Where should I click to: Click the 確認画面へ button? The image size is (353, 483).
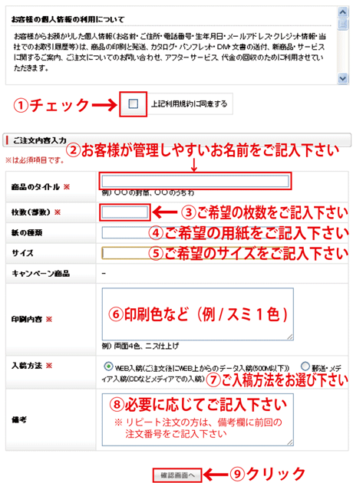pos(177,475)
